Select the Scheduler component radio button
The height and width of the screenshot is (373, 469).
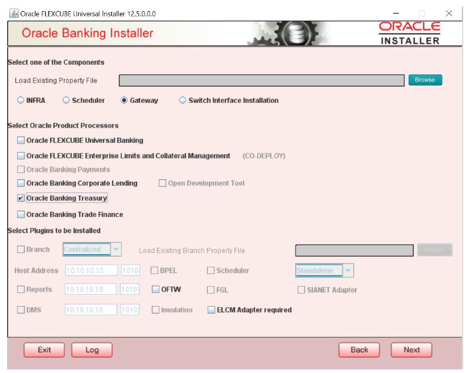(66, 100)
